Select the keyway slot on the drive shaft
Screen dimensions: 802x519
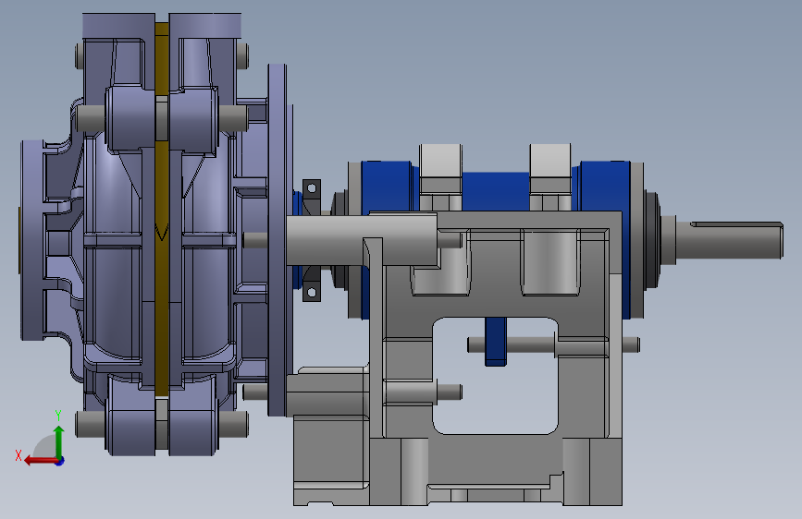pyautogui.click(x=736, y=224)
